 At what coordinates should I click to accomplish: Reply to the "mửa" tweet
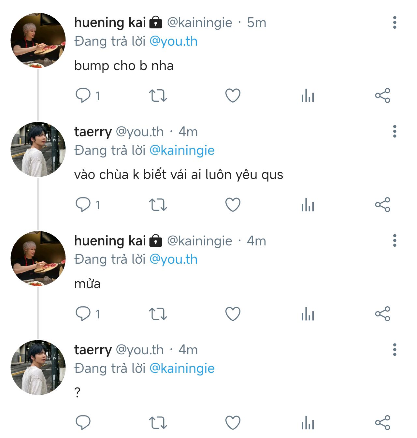pos(83,314)
